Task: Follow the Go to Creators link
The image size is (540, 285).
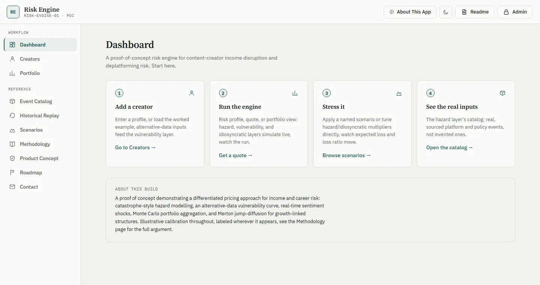Action: [x=135, y=147]
